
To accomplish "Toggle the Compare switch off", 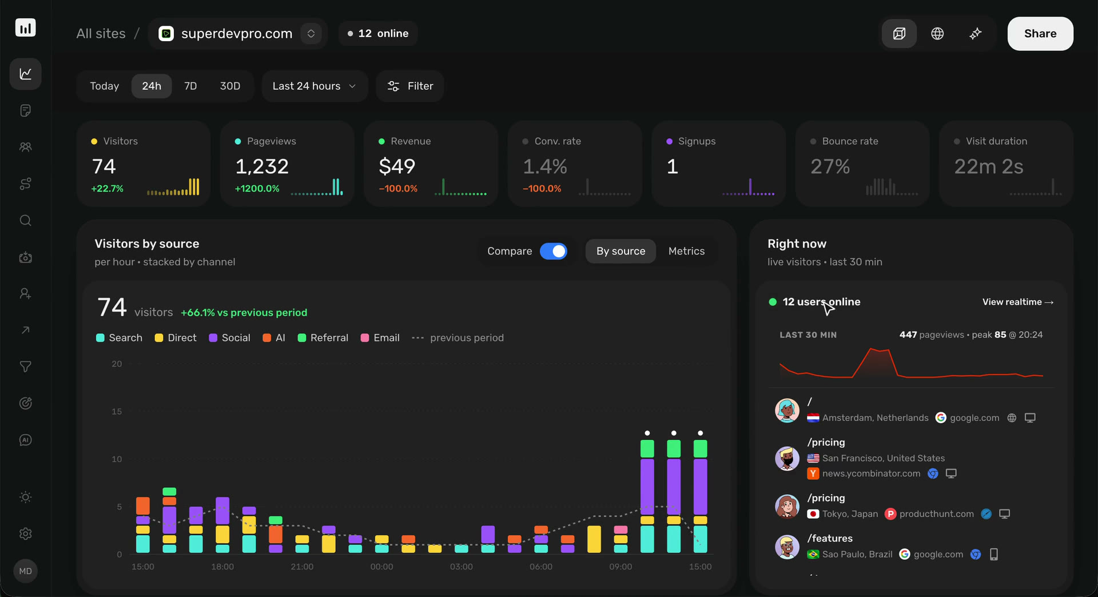I will (x=554, y=251).
